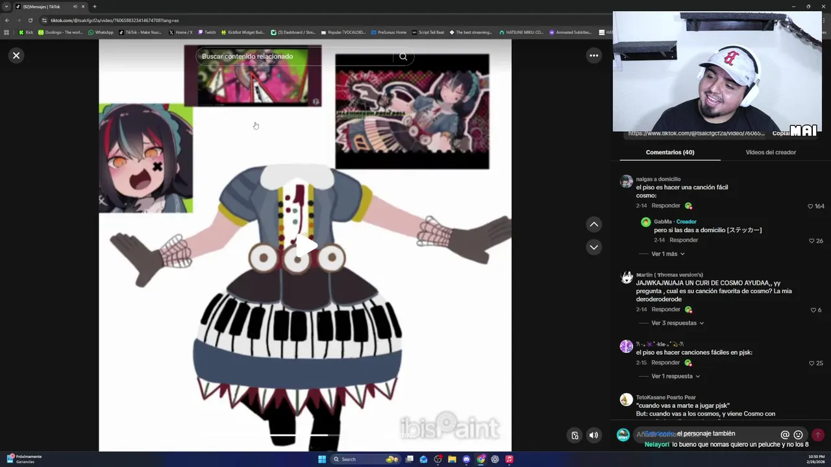Open 'nalgas a domicilio' username profile

(658, 179)
